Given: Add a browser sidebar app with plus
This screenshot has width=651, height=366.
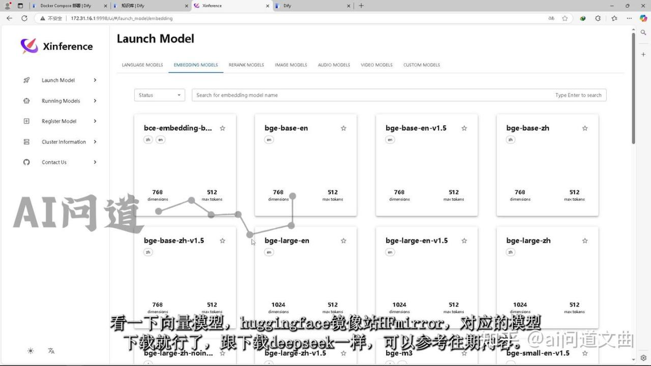Looking at the screenshot, I should tap(643, 53).
